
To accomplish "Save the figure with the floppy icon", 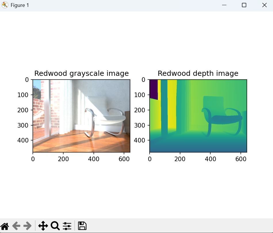I will [x=82, y=226].
